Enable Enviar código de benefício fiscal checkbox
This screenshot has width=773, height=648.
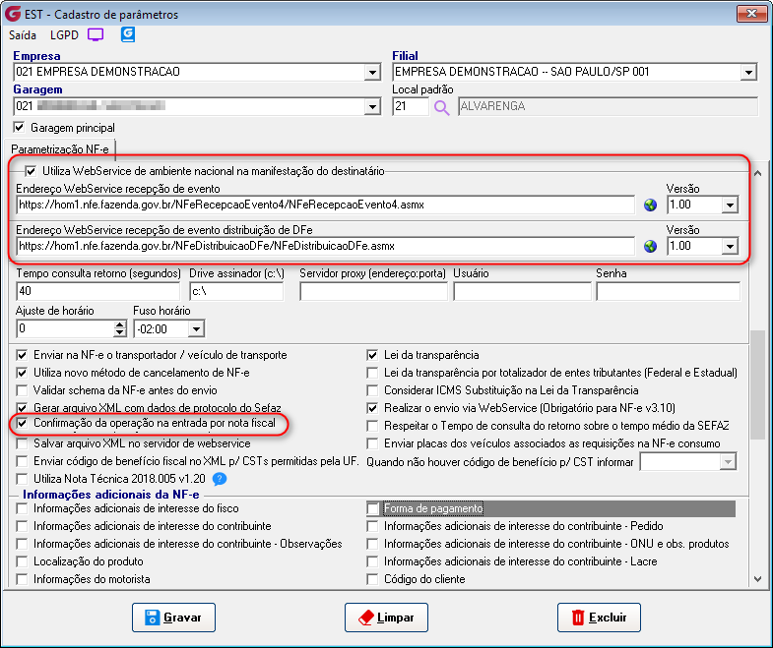[x=22, y=461]
